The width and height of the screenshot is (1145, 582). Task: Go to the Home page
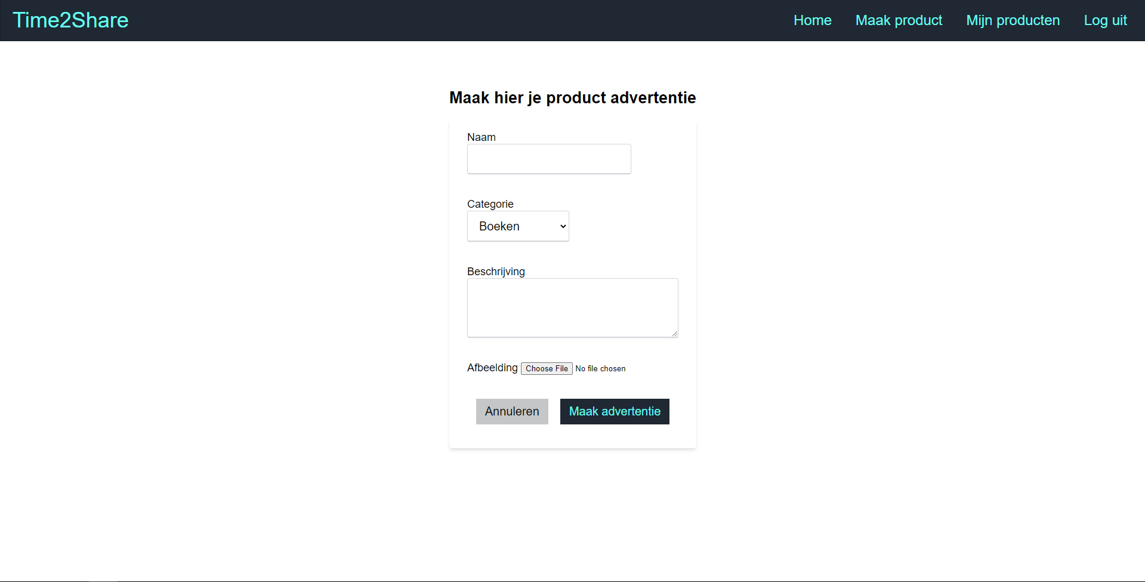812,20
